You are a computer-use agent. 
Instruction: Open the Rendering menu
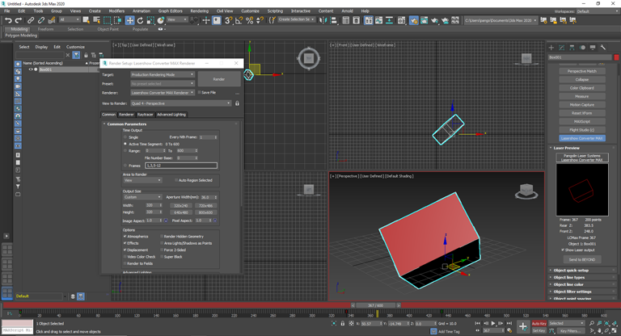click(x=199, y=11)
